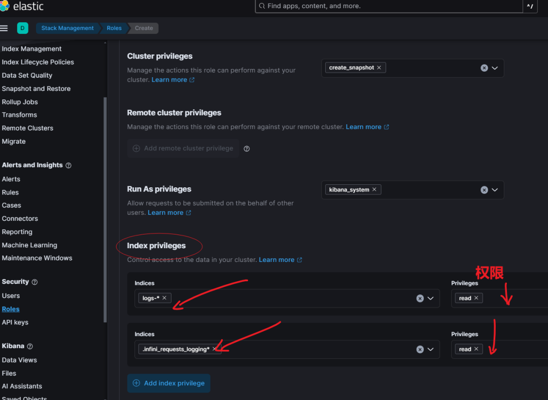Clear all Run As privileges
Image resolution: width=548 pixels, height=400 pixels.
[x=484, y=190]
